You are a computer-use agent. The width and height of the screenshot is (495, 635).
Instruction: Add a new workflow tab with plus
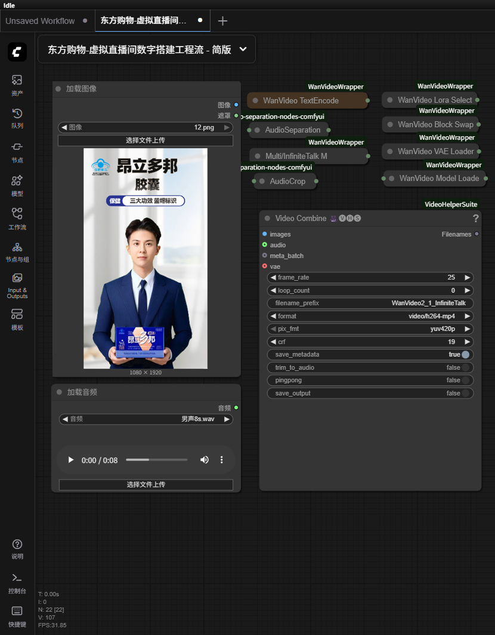coord(222,21)
